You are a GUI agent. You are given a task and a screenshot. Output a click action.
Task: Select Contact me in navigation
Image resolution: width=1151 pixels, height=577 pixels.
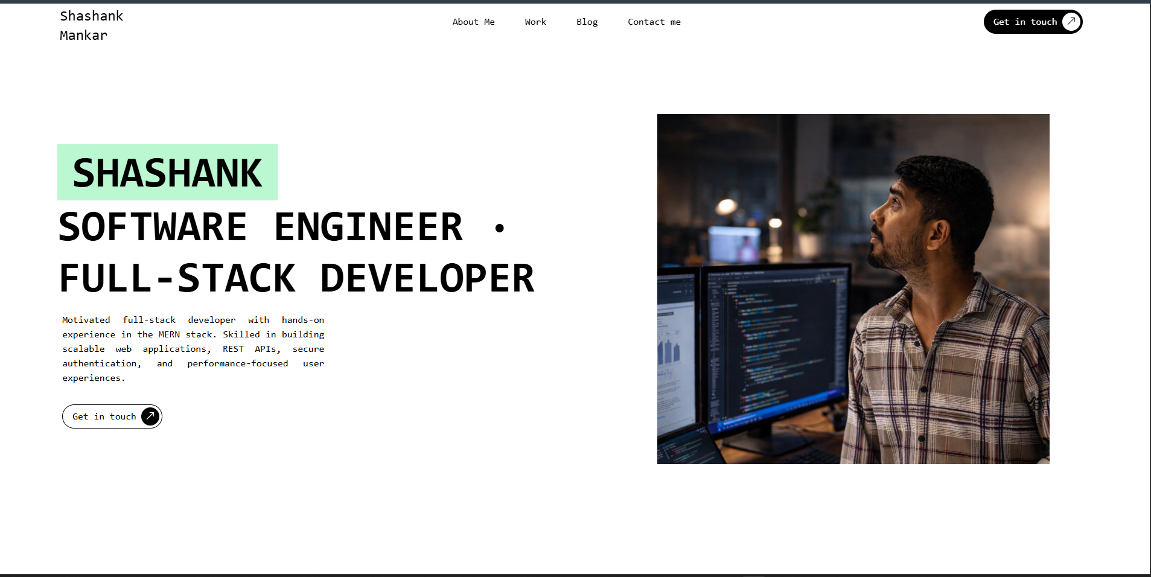coord(654,22)
